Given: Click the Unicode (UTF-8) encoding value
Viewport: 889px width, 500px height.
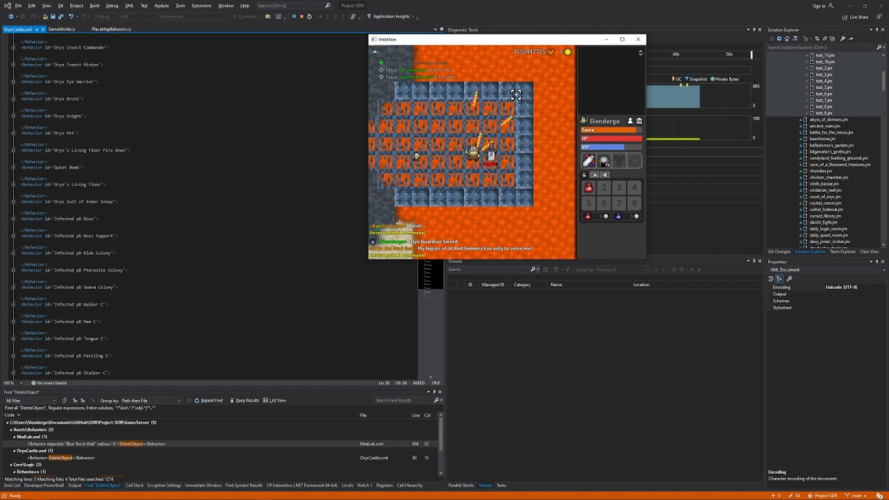Looking at the screenshot, I should (841, 287).
